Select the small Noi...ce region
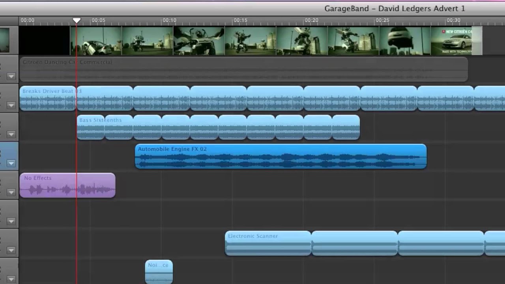Viewport: 505px width, 284px height. pos(159,272)
